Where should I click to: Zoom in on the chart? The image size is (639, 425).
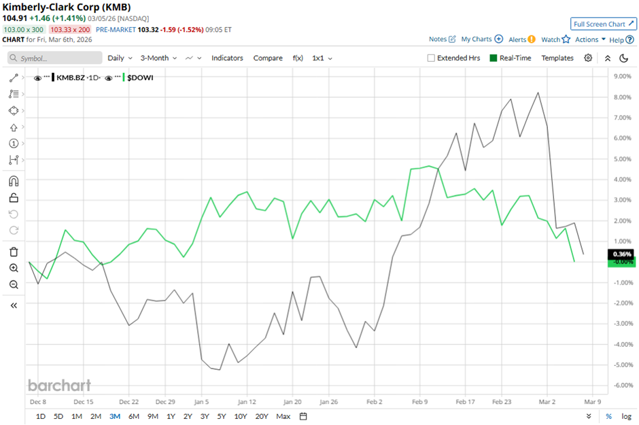14,268
